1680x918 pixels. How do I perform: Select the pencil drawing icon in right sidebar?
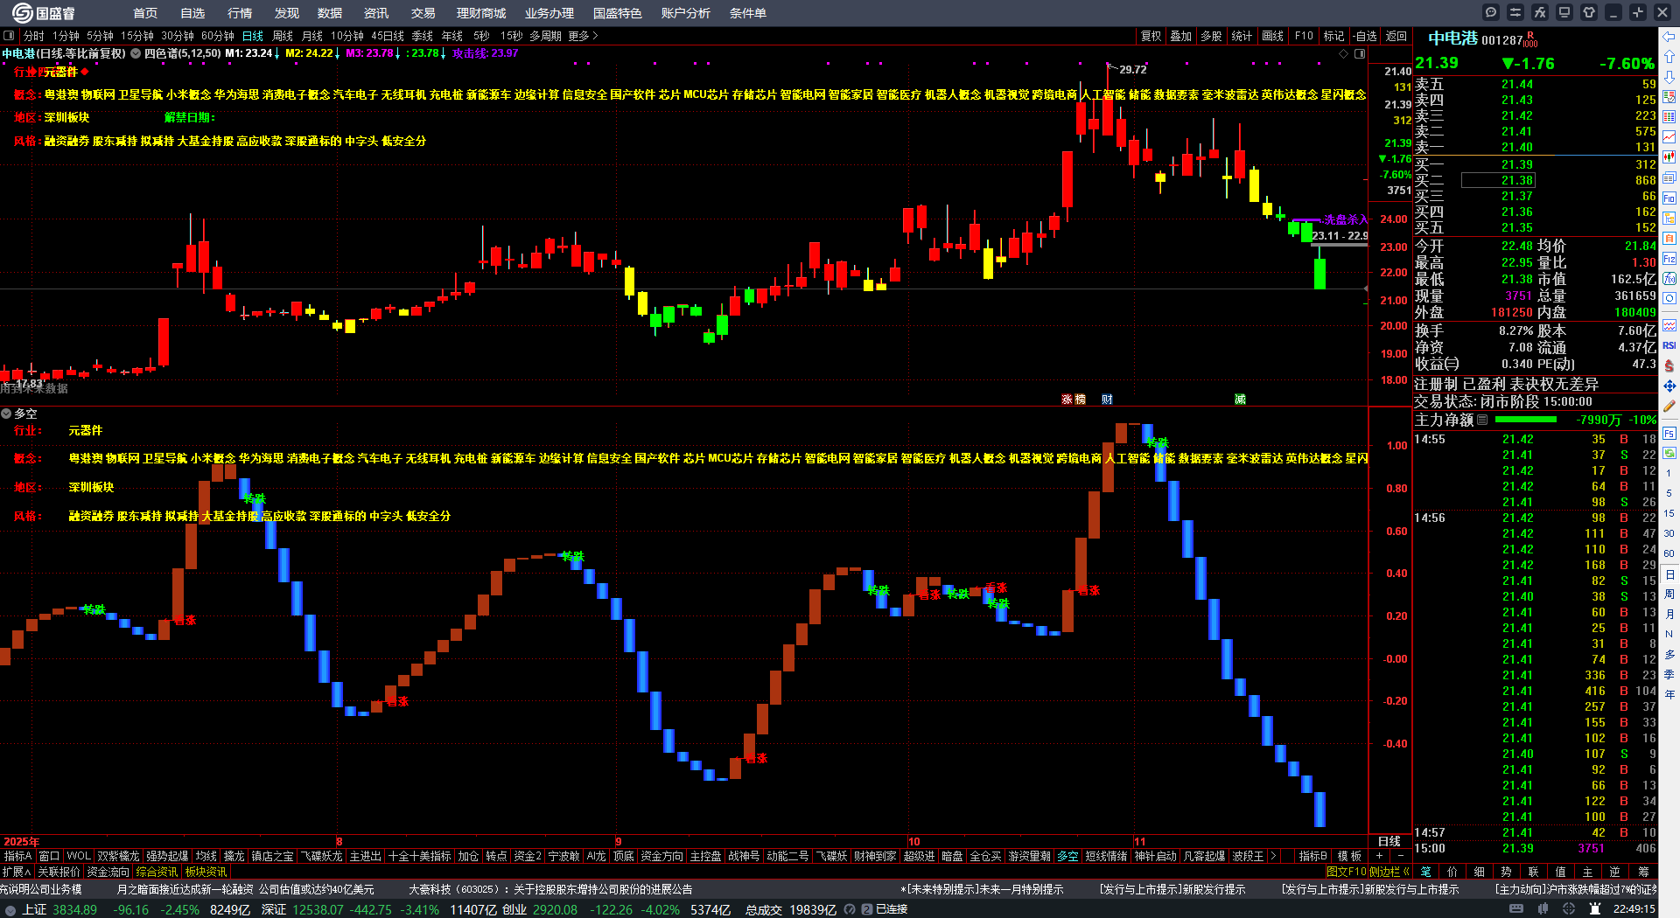click(x=1669, y=406)
